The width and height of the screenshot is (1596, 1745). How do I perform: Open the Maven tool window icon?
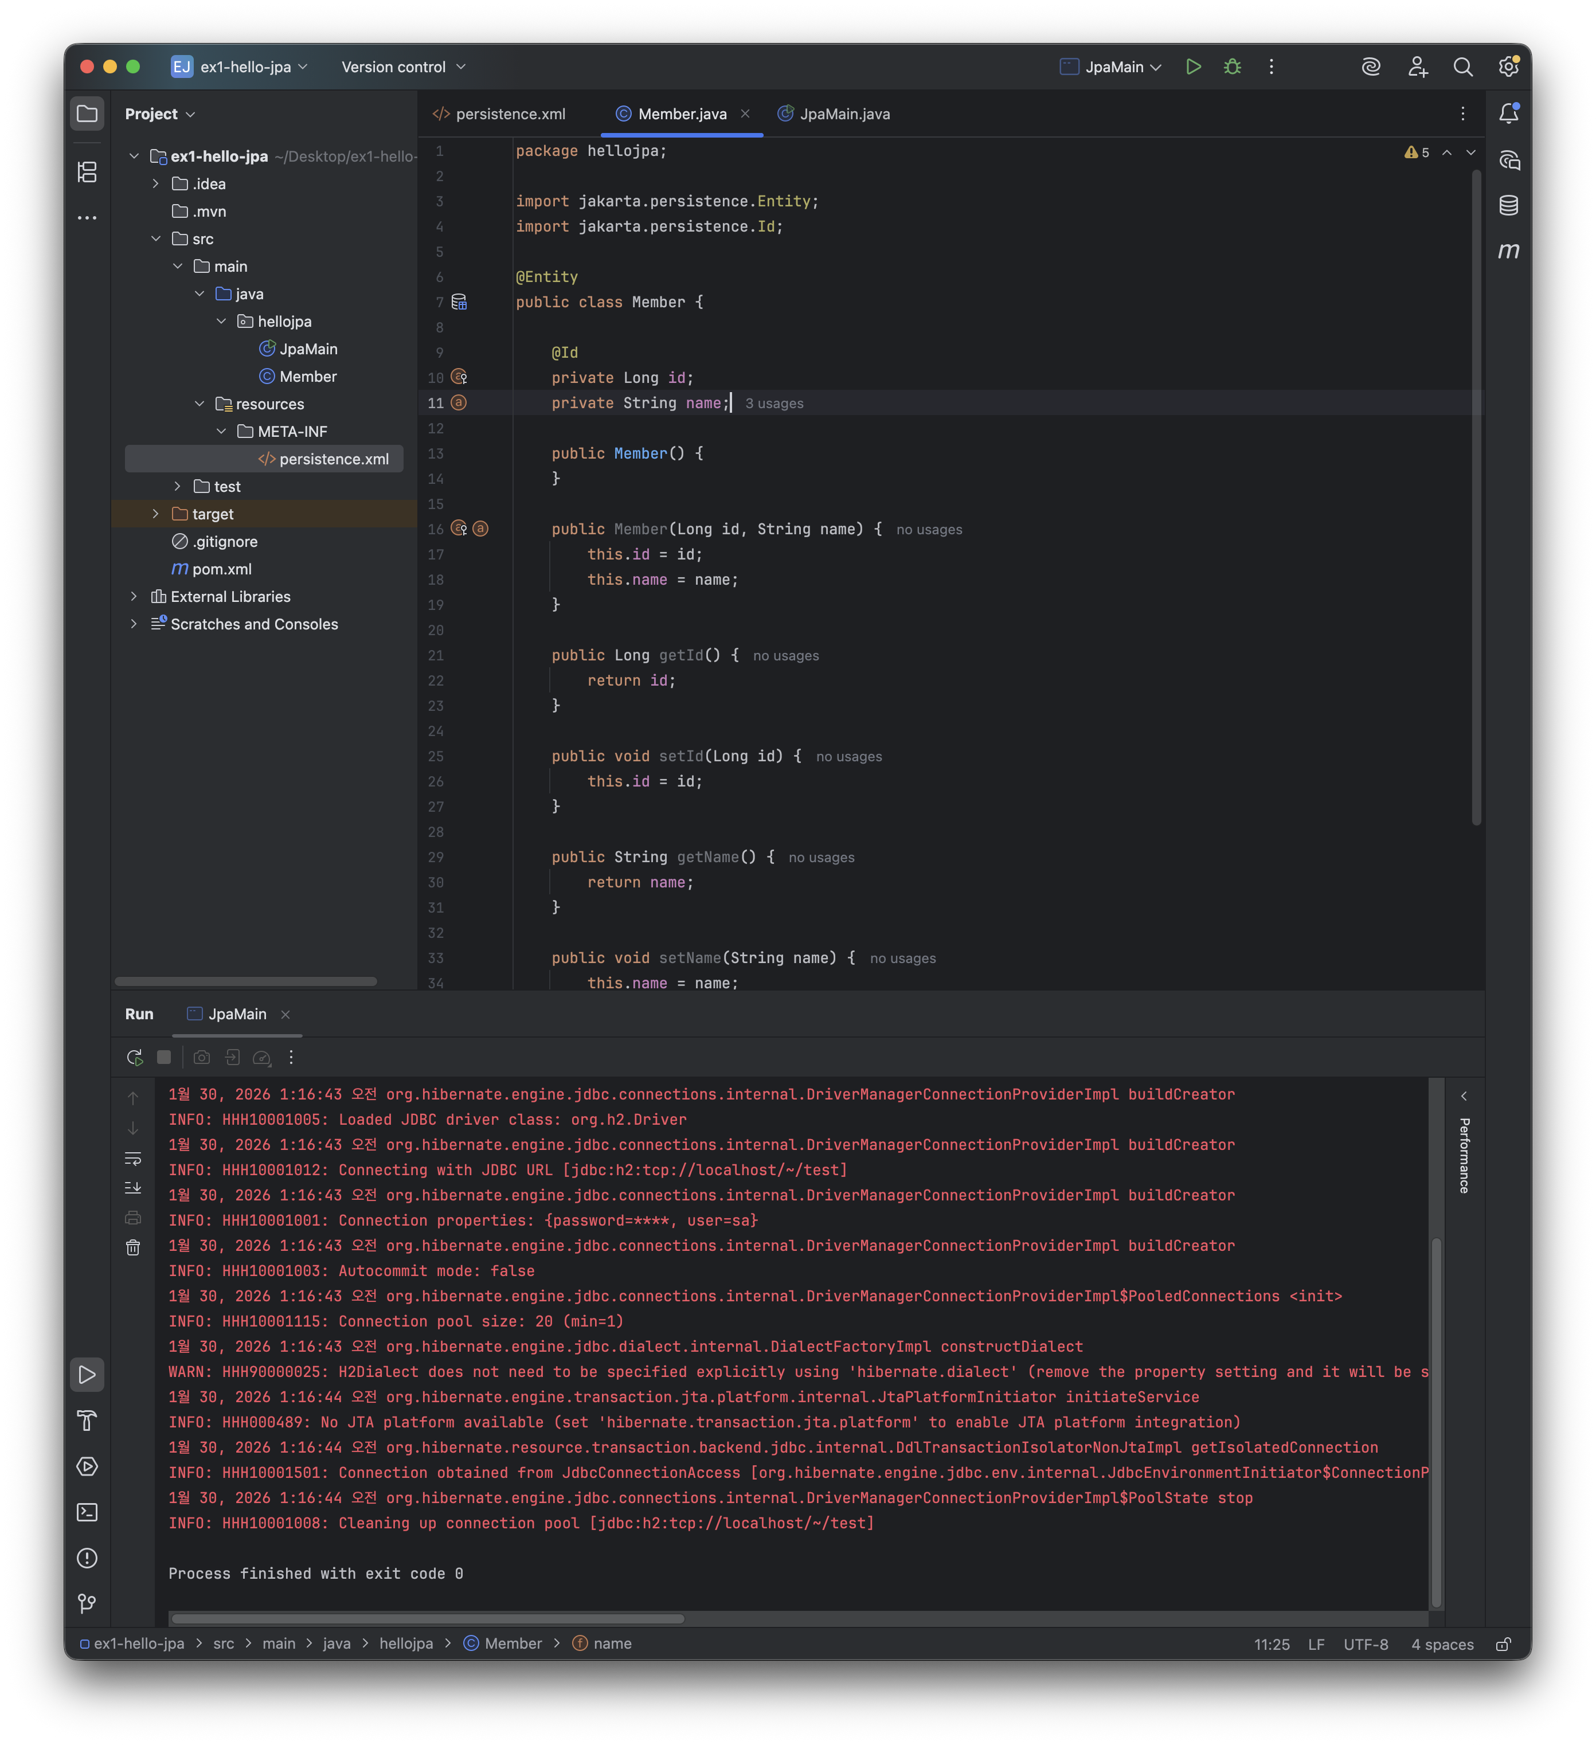click(1508, 251)
